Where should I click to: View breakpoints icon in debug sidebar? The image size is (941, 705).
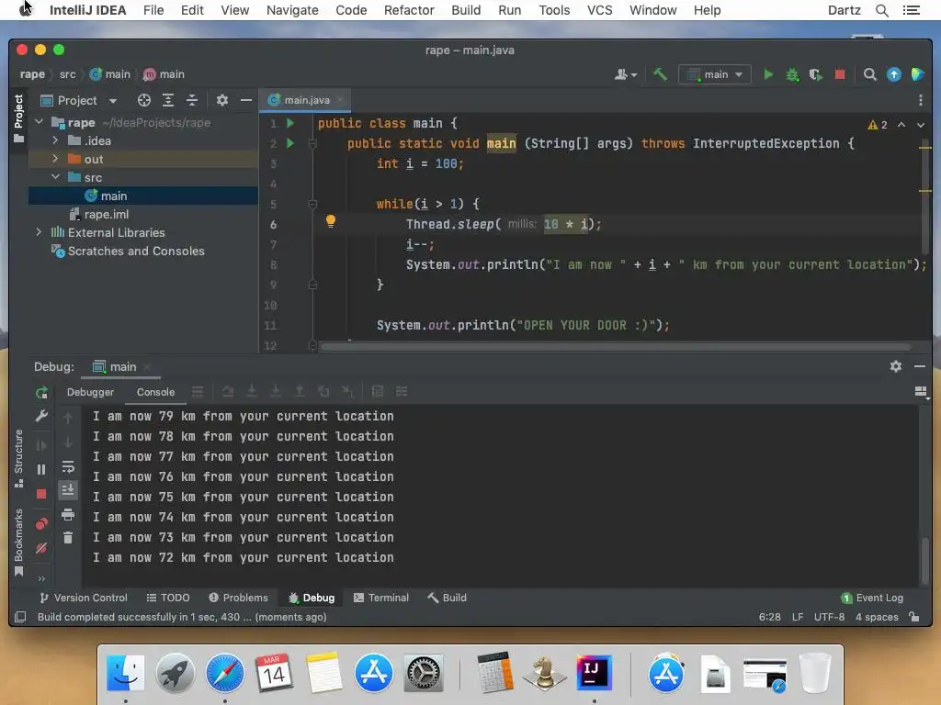pos(41,524)
